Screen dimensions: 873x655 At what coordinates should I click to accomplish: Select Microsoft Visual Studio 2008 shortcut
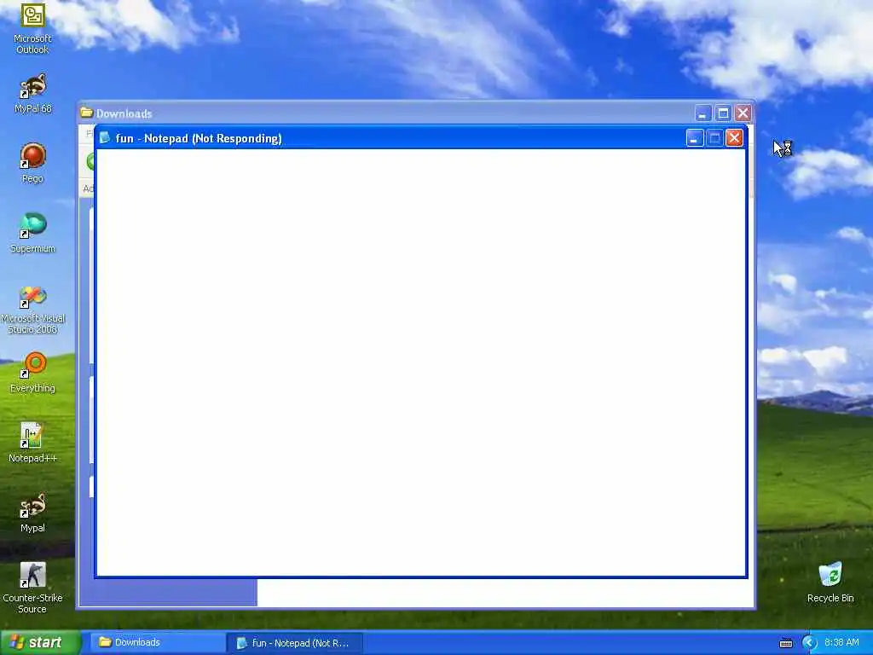(32, 310)
